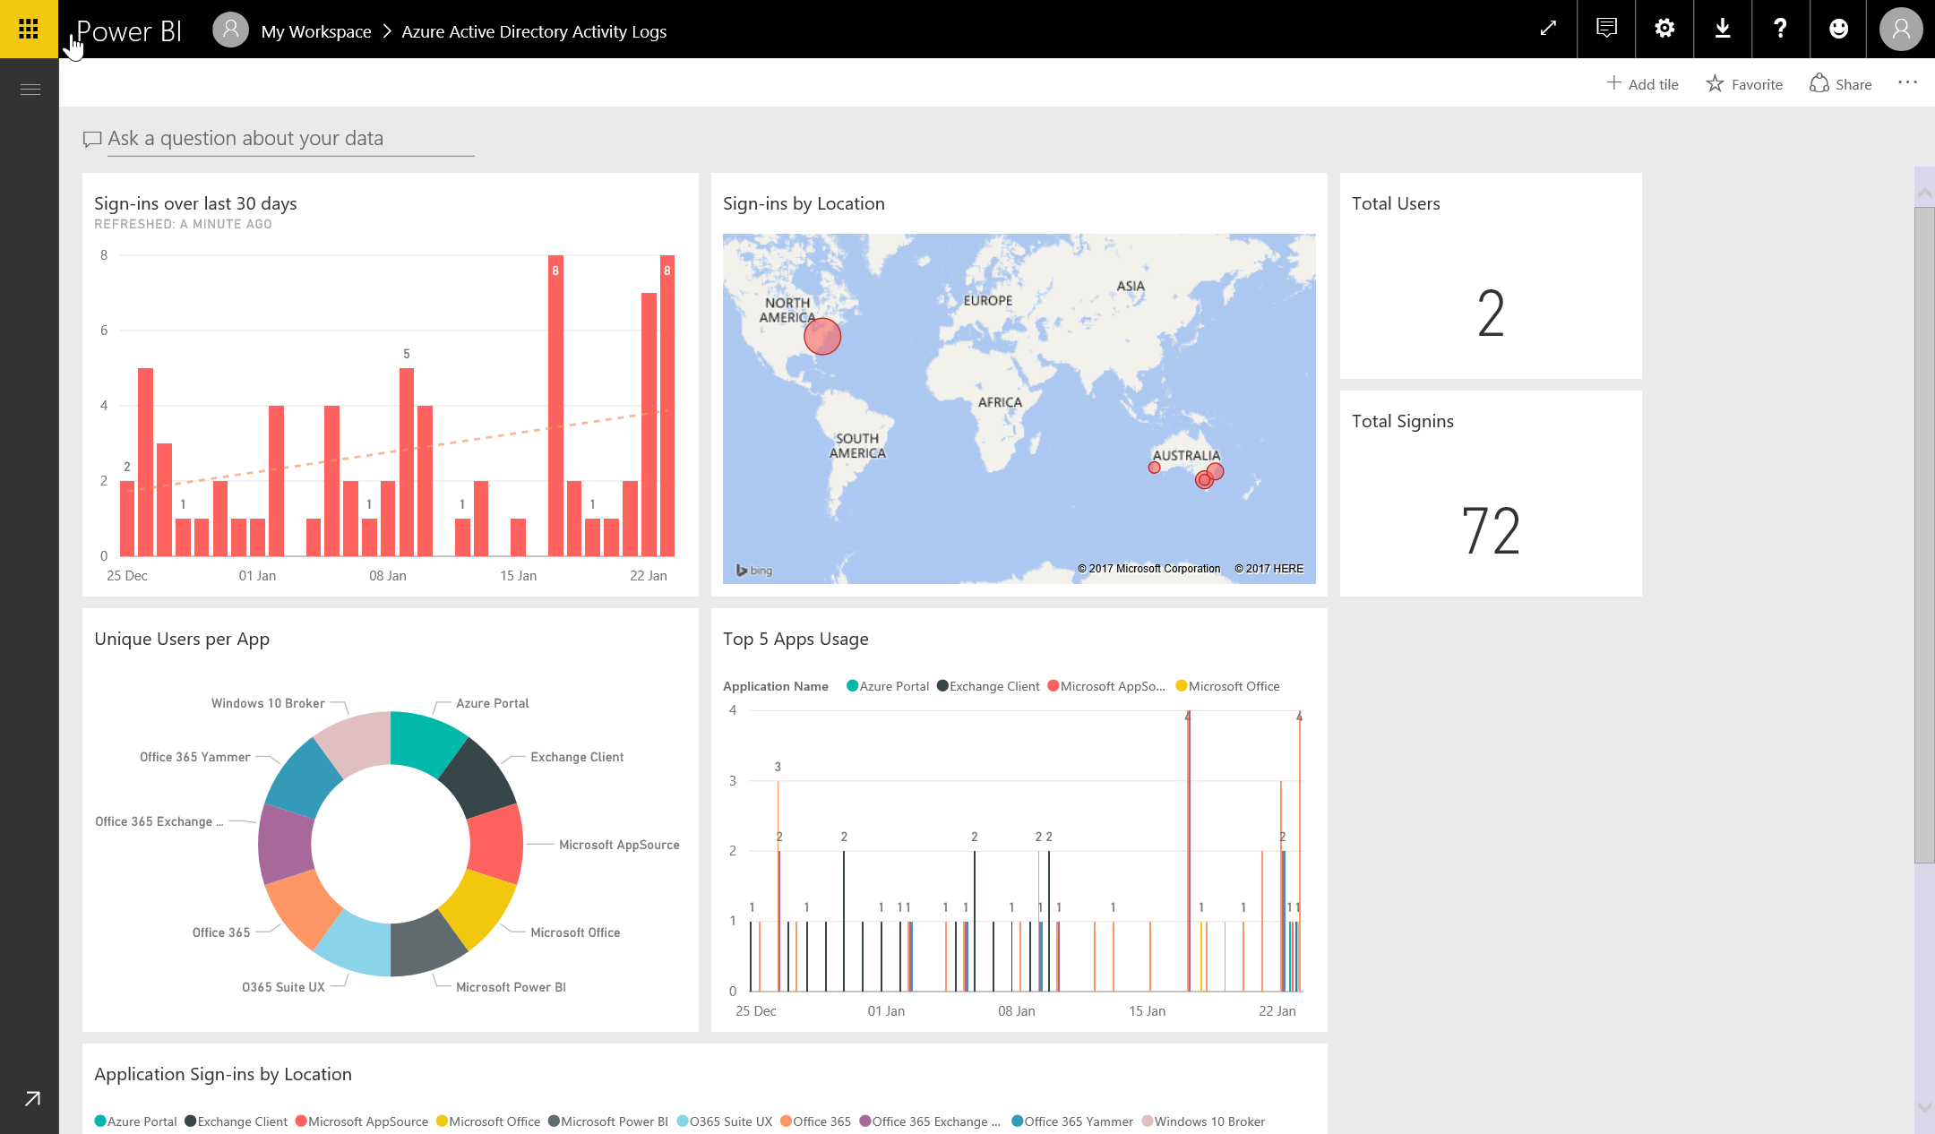Open the help question mark menu
The image size is (1935, 1134).
(1780, 29)
